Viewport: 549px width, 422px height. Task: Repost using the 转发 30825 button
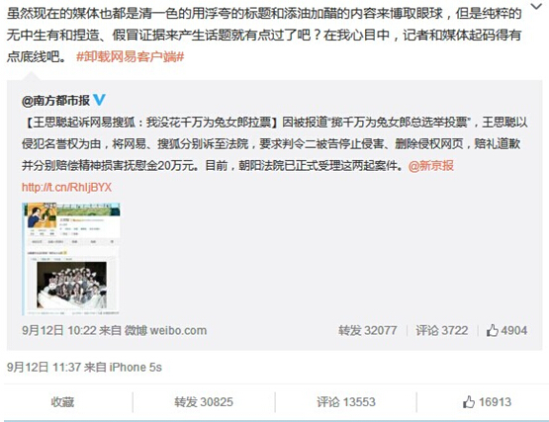204,402
